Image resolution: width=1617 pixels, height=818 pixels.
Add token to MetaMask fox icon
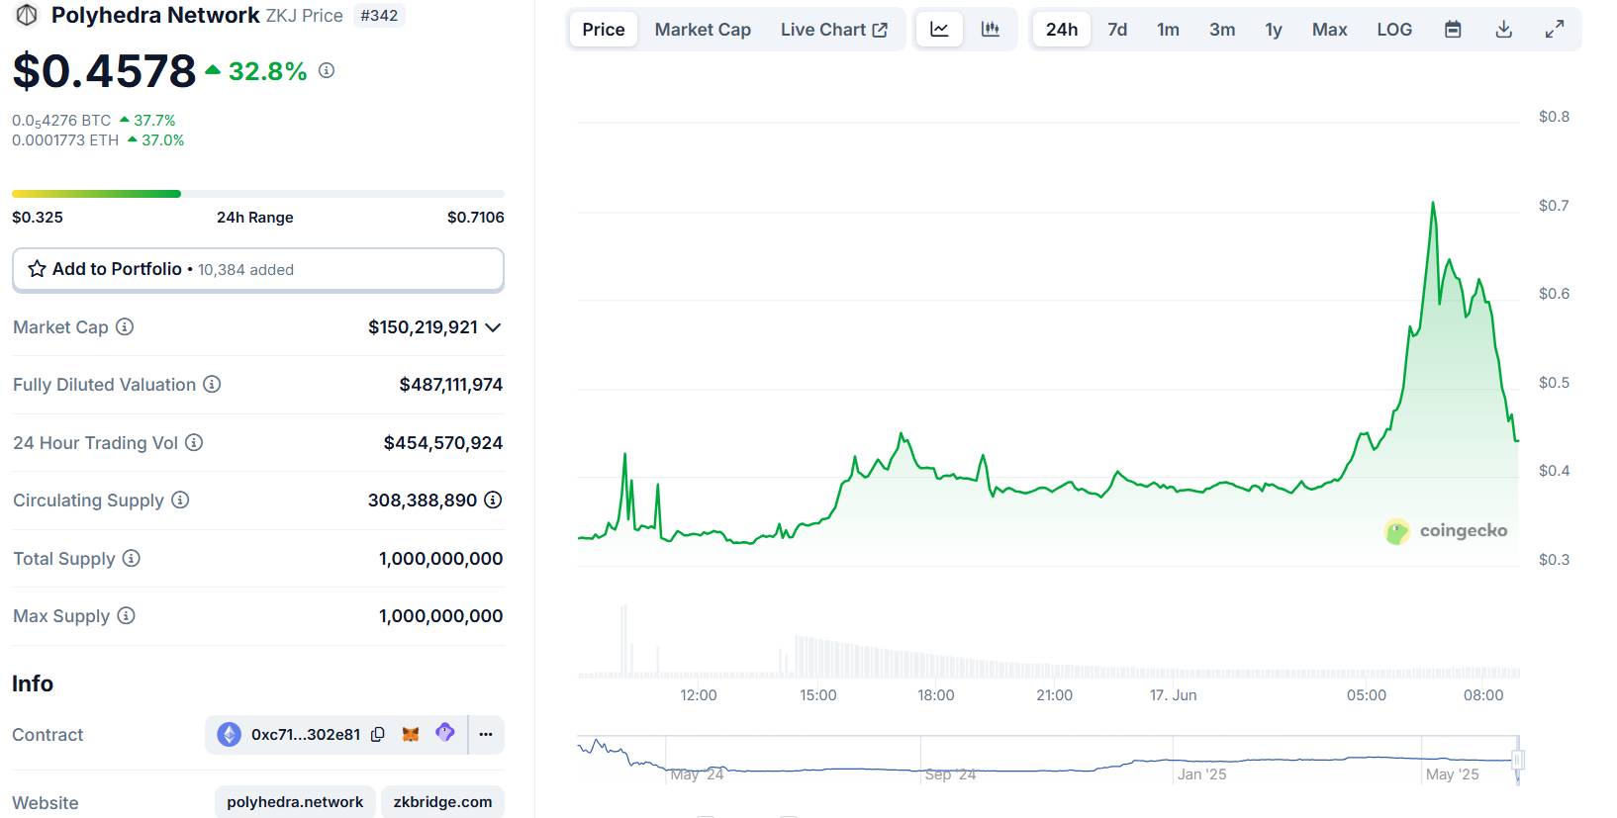point(411,734)
